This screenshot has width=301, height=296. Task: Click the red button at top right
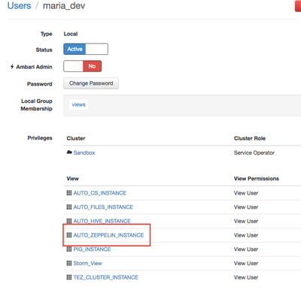tap(298, 6)
